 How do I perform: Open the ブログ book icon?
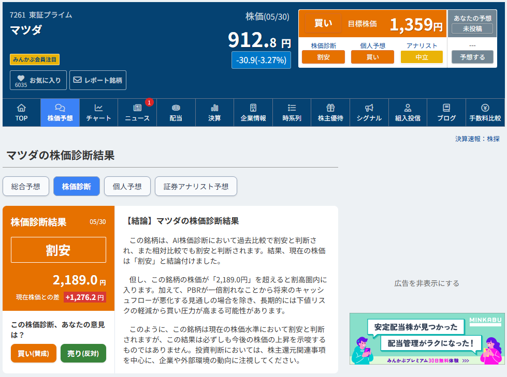[446, 108]
